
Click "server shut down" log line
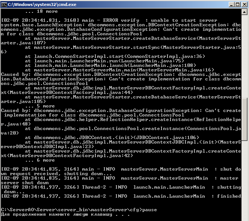coord(25,183)
